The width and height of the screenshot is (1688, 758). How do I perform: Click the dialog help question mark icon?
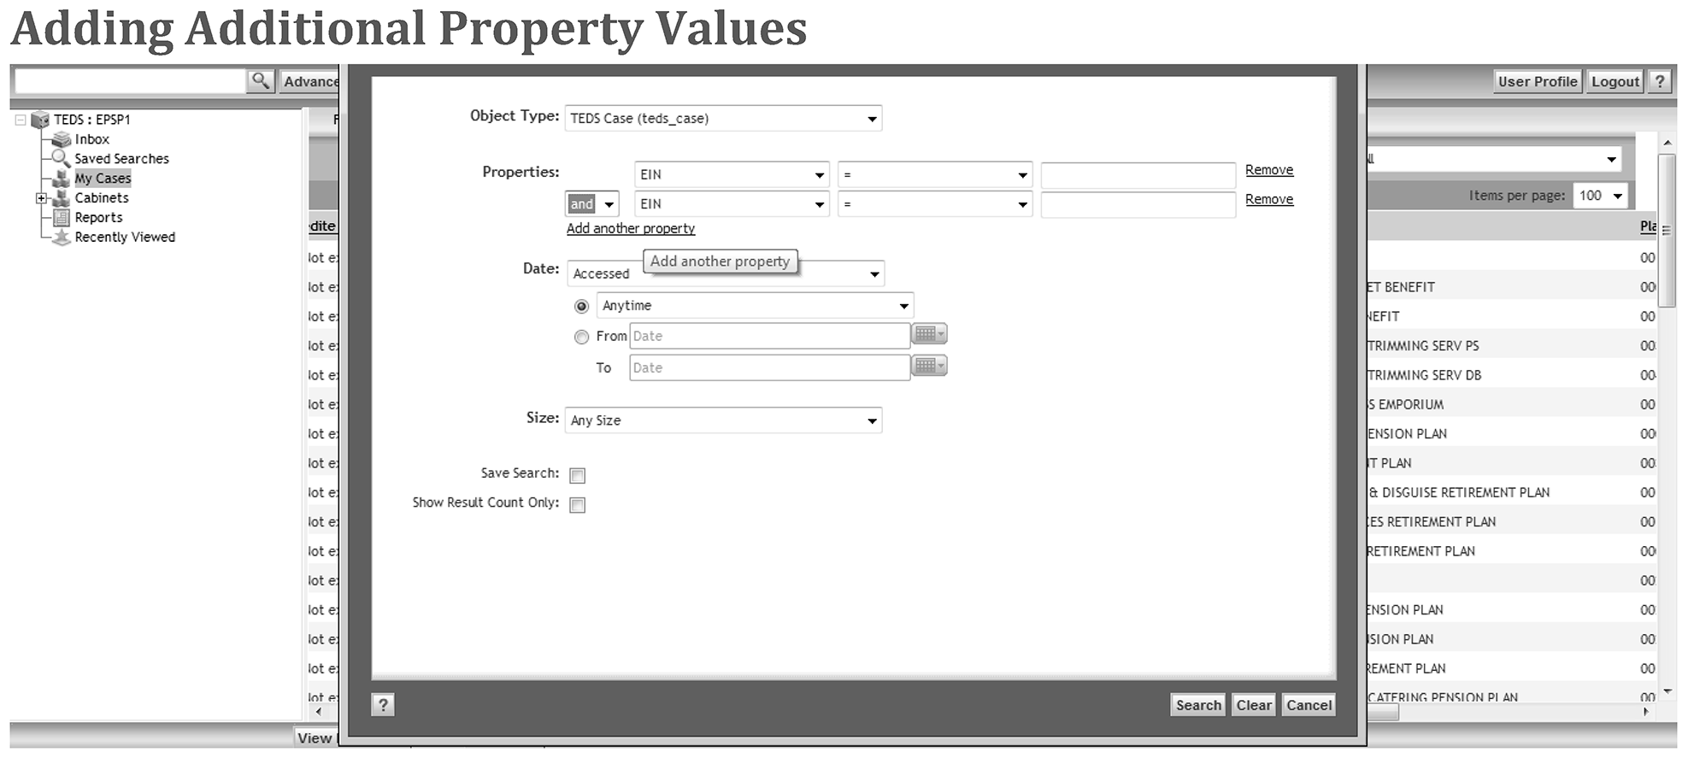click(x=383, y=705)
